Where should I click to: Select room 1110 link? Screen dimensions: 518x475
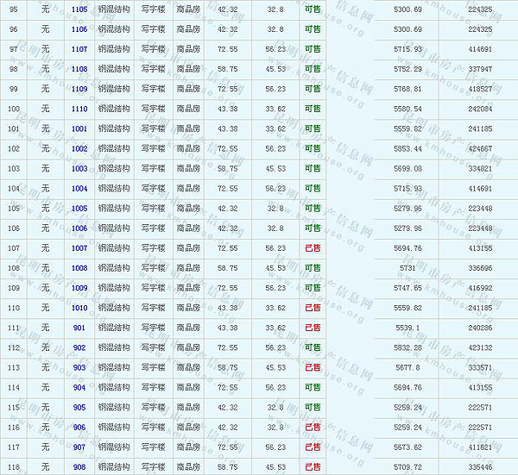pyautogui.click(x=79, y=109)
